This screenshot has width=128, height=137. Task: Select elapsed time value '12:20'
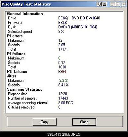pyautogui.click(x=63, y=94)
